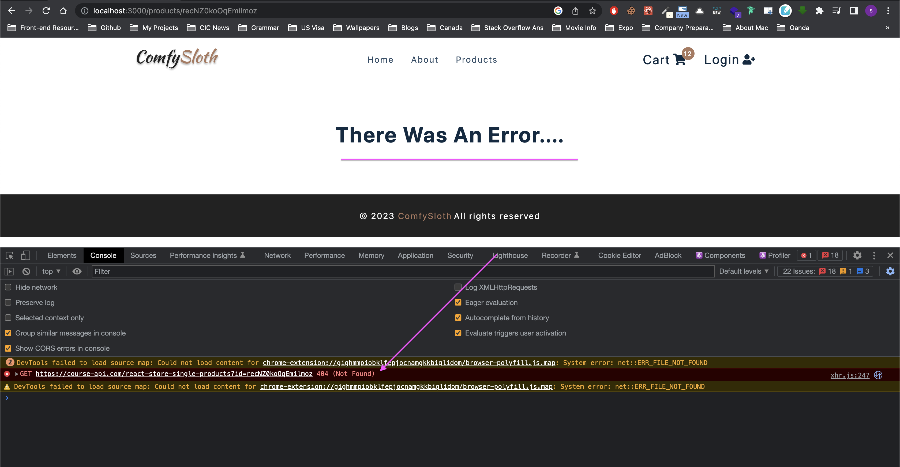Open the xhr.js:247 source link
This screenshot has height=467, width=900.
(850, 375)
